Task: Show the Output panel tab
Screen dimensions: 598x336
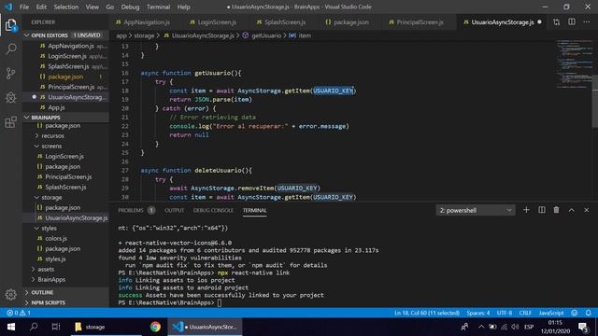Action: [x=175, y=210]
